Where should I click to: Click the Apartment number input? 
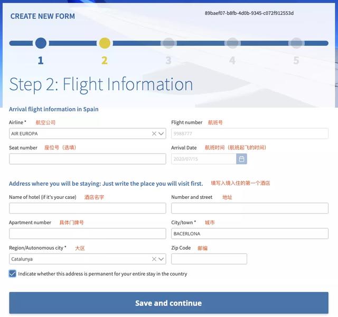pos(88,234)
